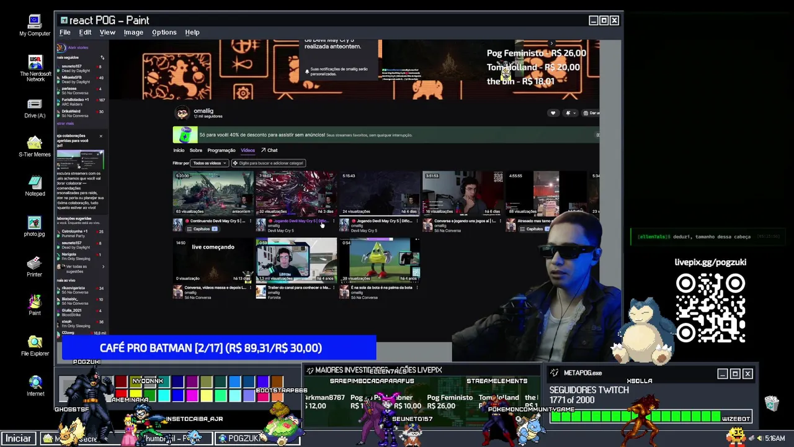Open the 'Trailer do canal' video thumbnail
The width and height of the screenshot is (794, 447).
(296, 260)
